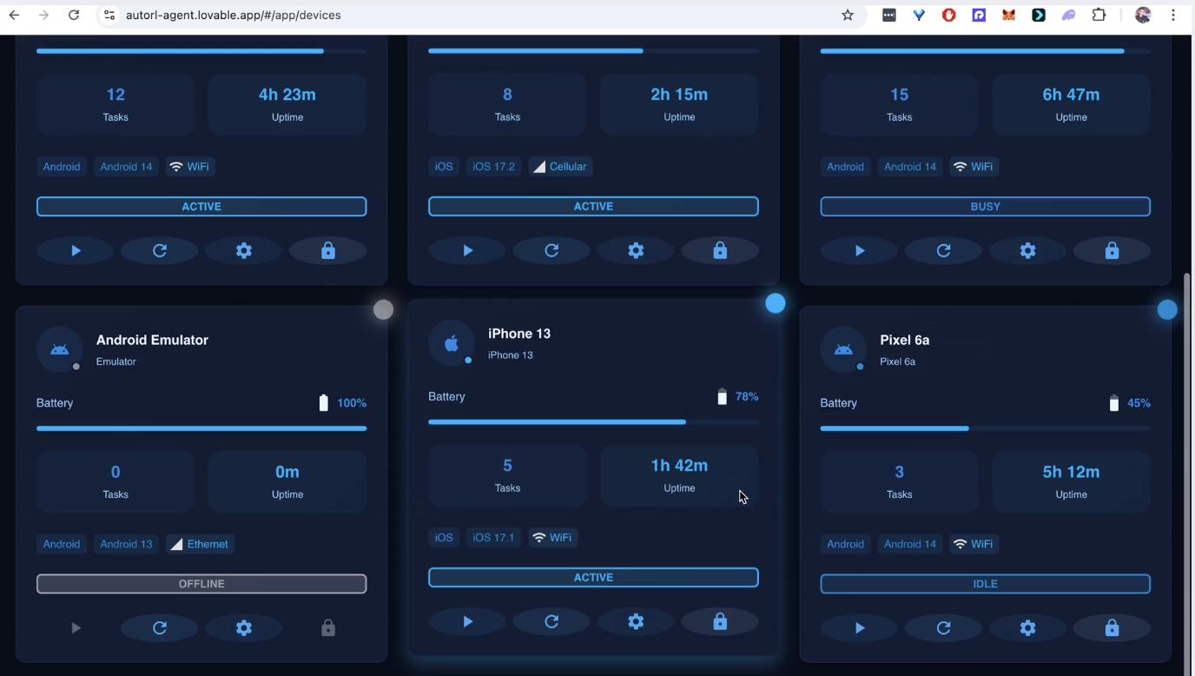The image size is (1195, 676).
Task: Start the iPhone 13 device
Action: coord(467,621)
